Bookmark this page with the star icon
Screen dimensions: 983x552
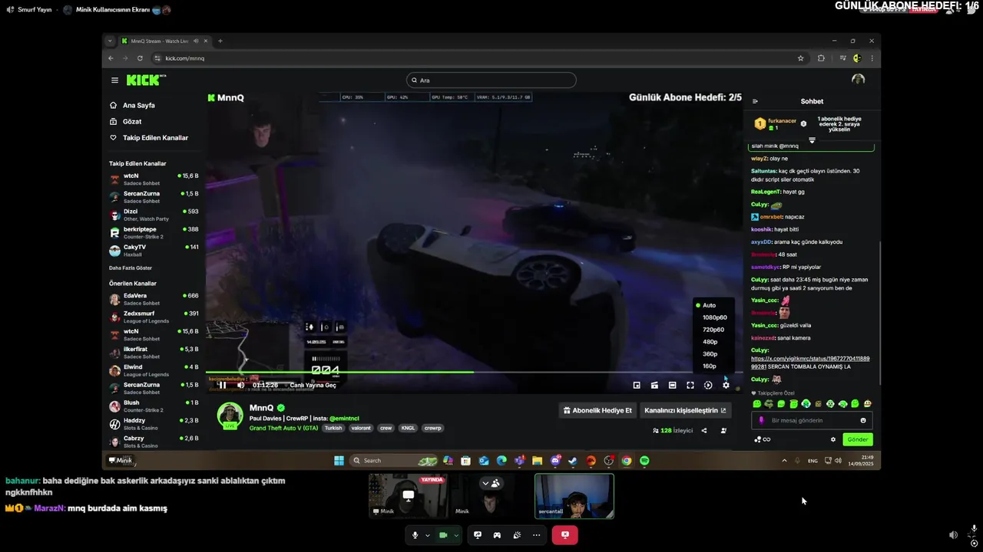pyautogui.click(x=800, y=58)
